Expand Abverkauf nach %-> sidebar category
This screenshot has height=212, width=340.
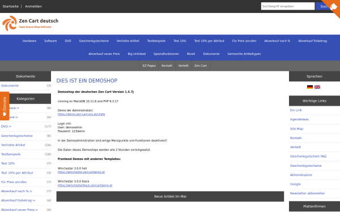point(16,191)
